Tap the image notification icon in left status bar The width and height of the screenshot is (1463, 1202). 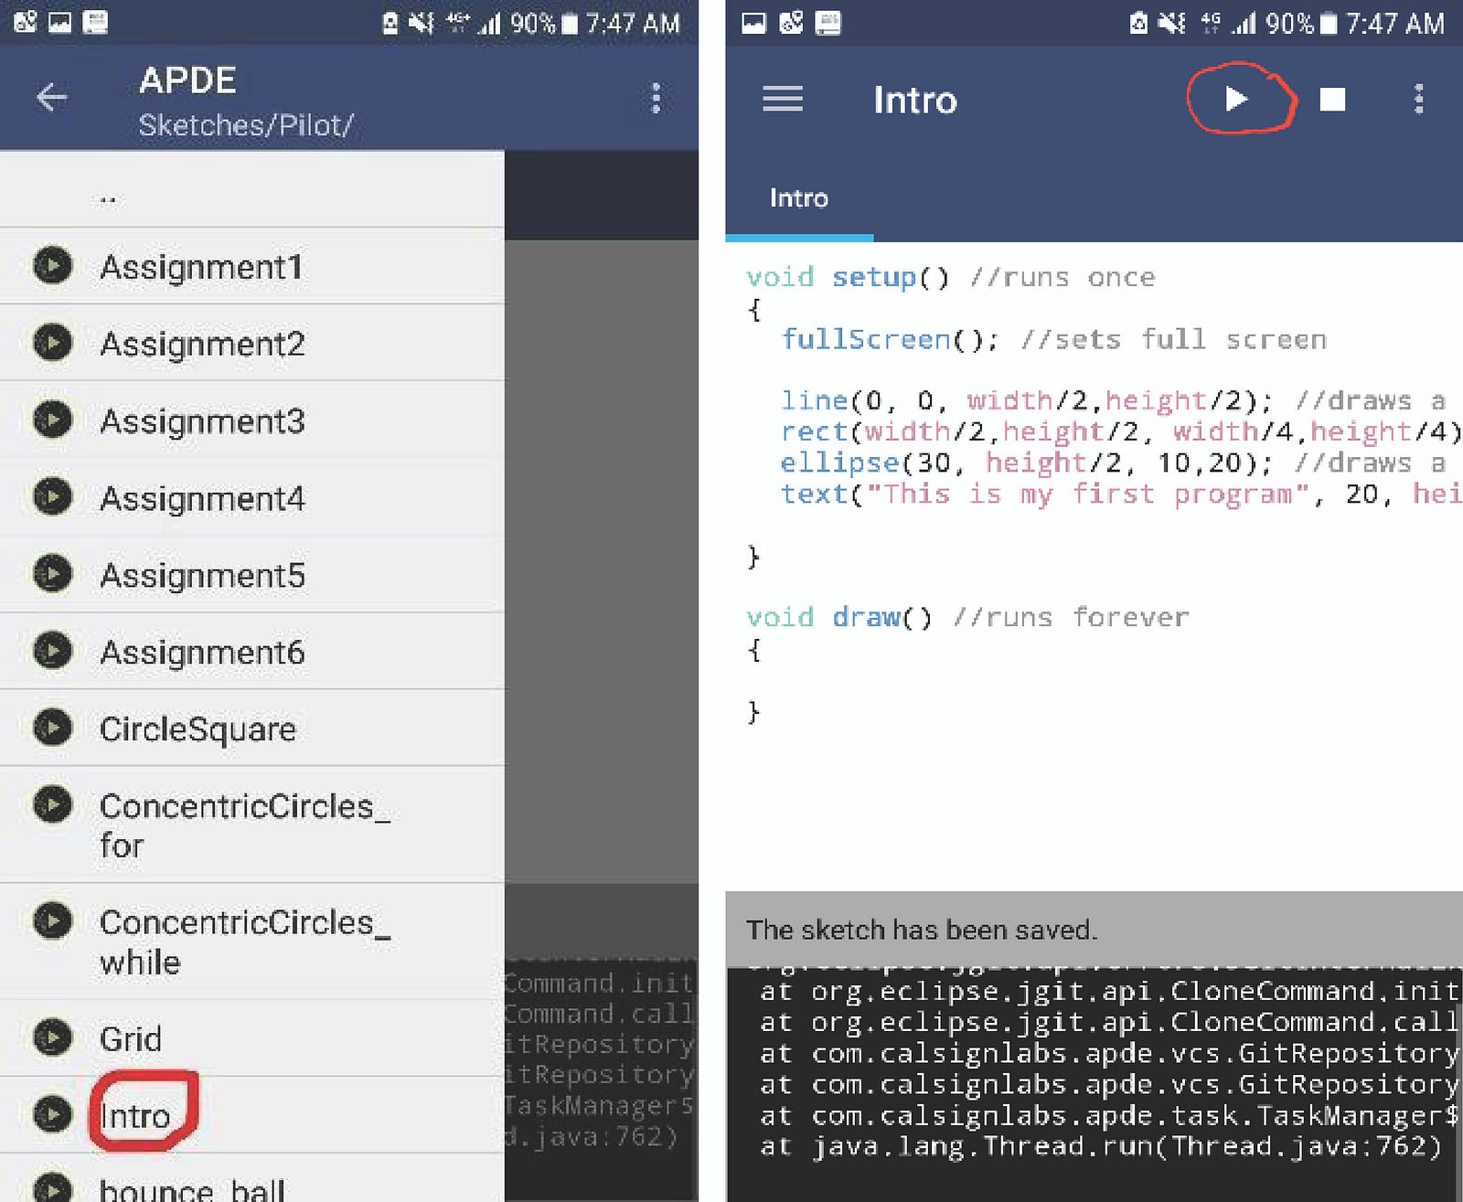point(59,22)
